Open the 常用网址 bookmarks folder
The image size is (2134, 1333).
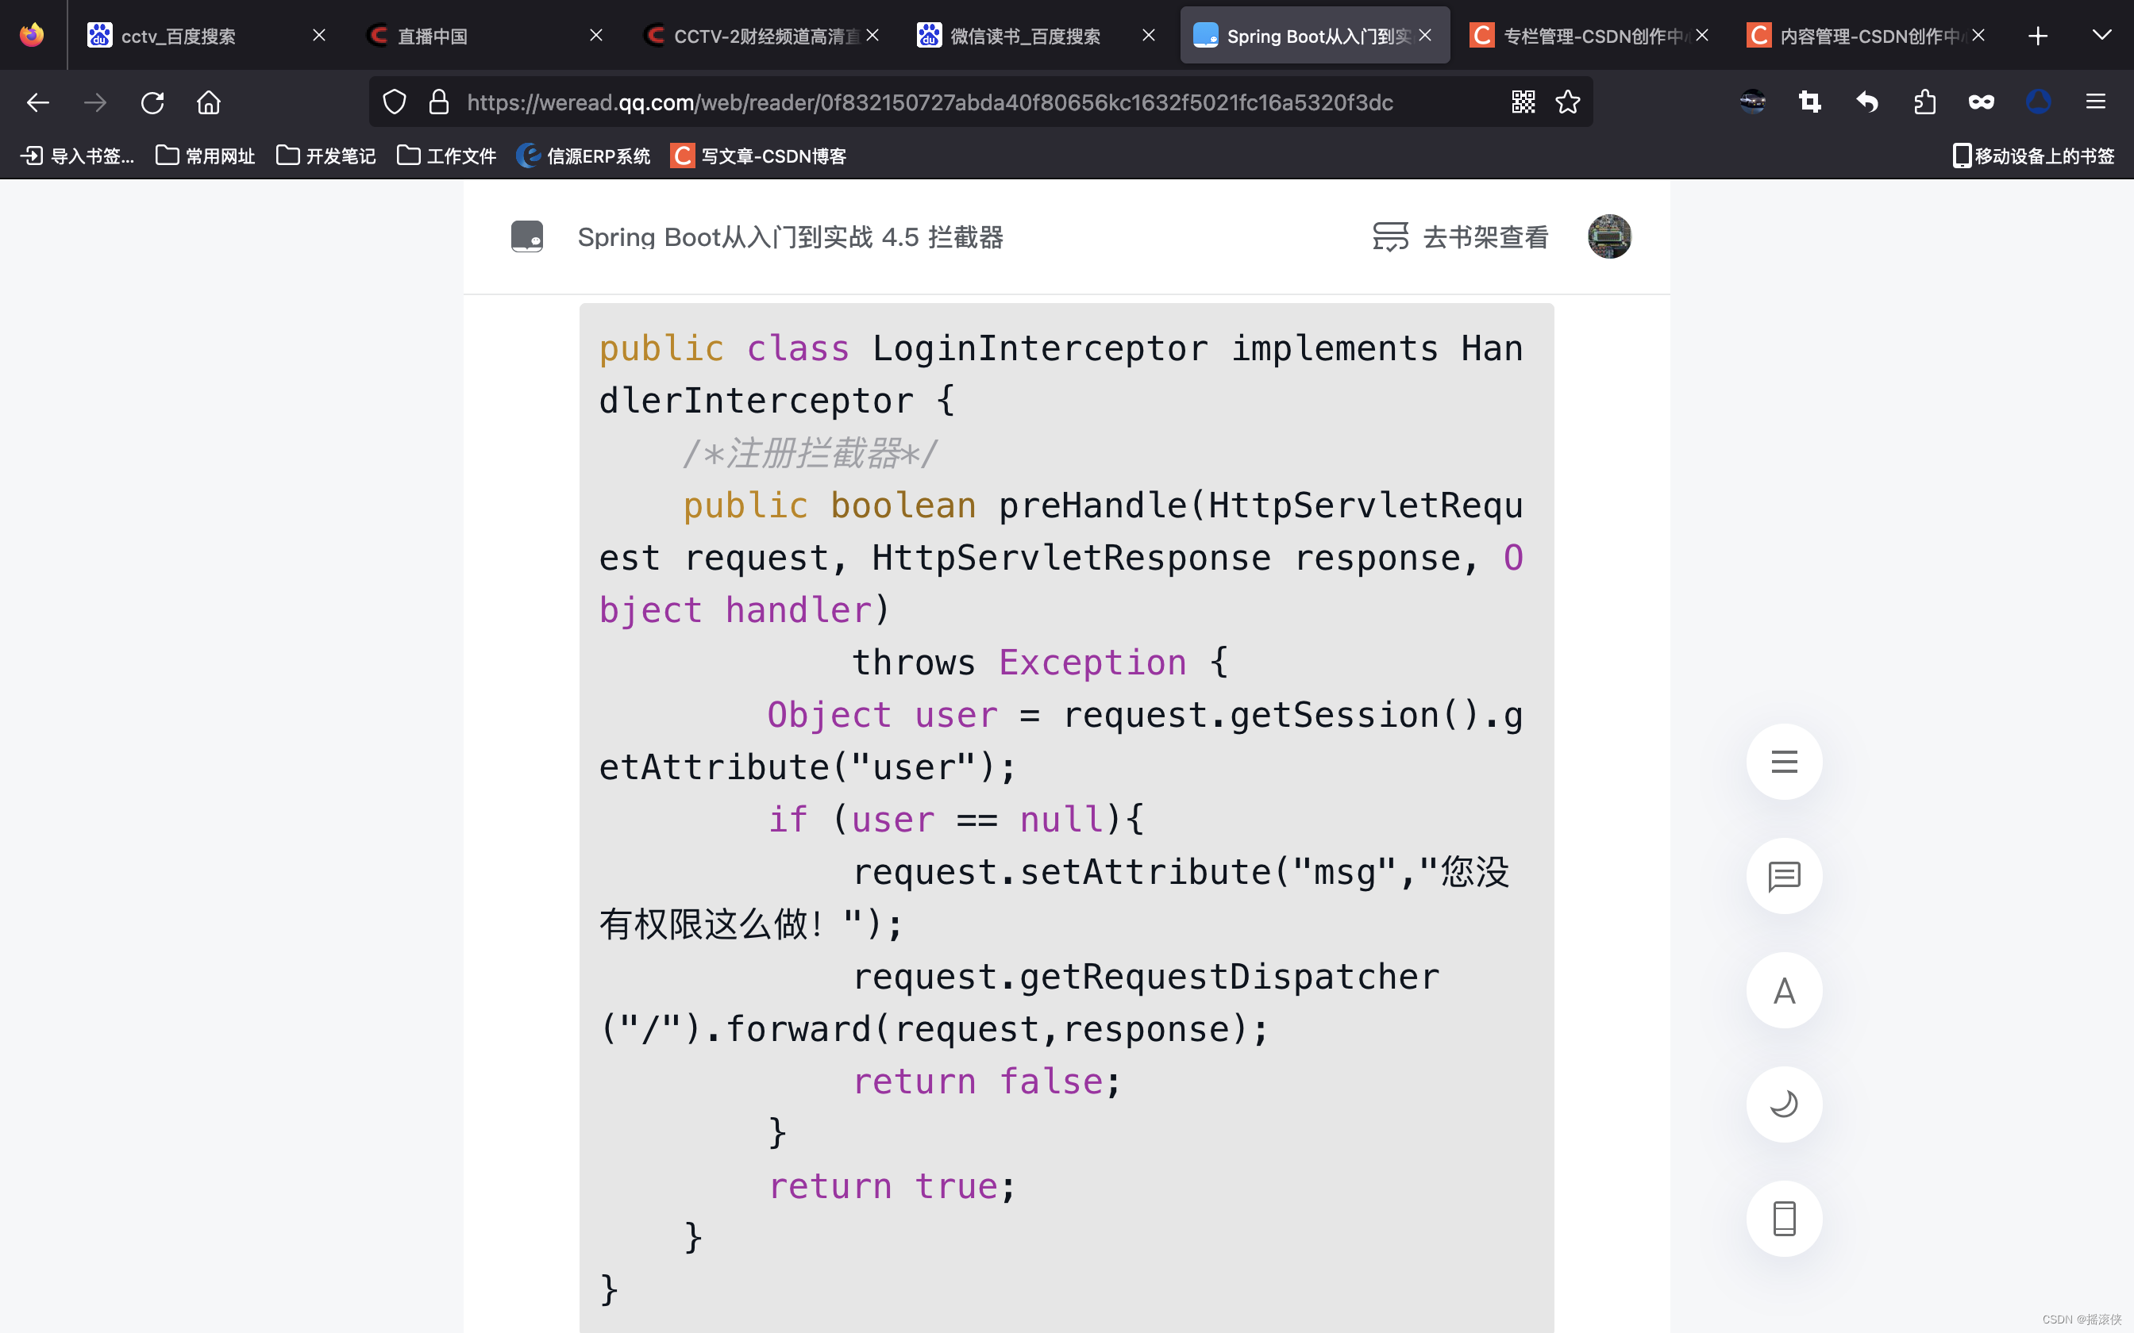tap(206, 156)
